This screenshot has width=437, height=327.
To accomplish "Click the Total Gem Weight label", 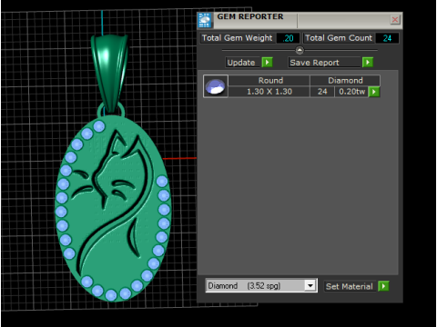I will [238, 38].
